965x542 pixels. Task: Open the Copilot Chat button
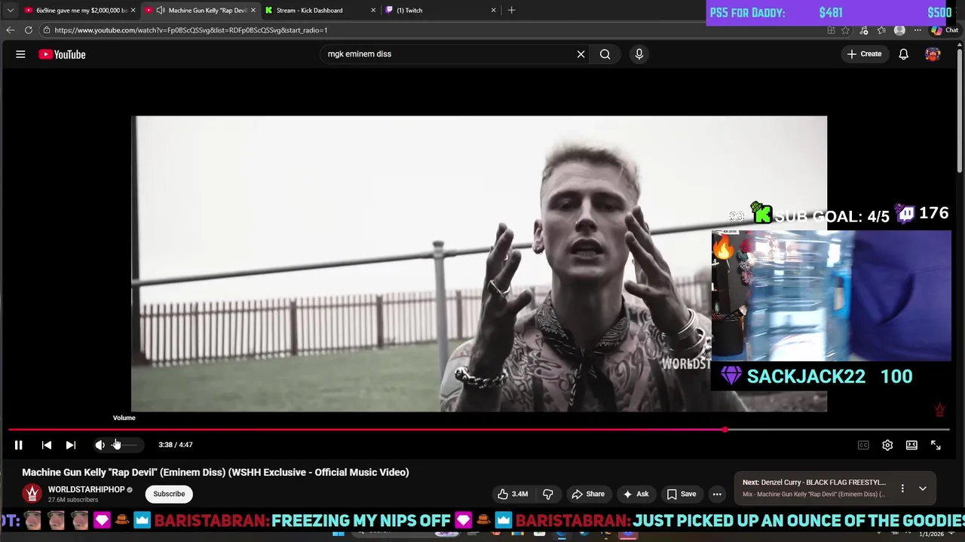(x=944, y=30)
